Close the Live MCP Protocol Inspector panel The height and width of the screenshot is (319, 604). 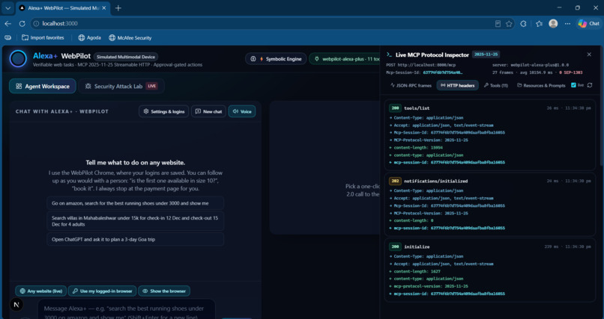(589, 55)
